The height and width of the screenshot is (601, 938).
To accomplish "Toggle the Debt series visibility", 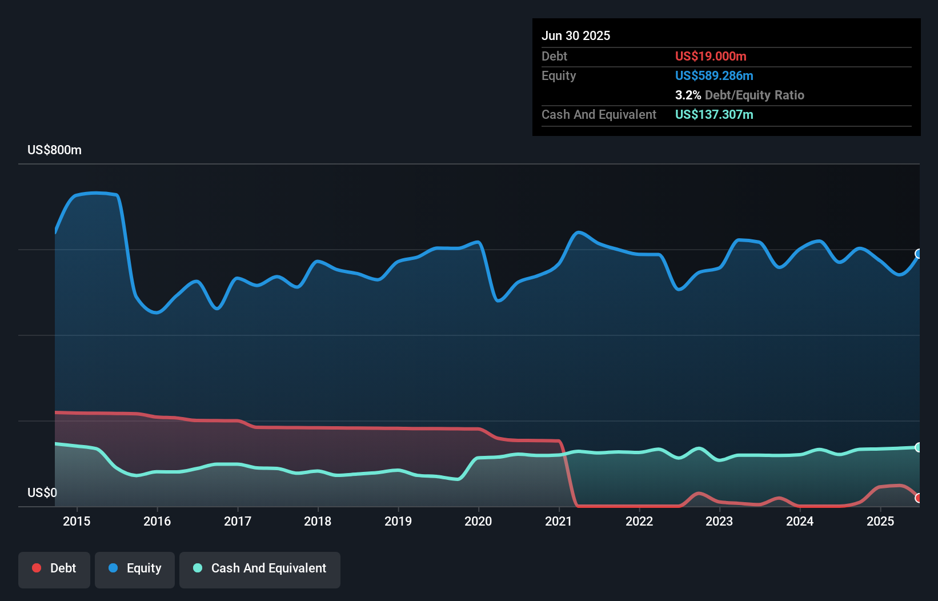I will pyautogui.click(x=54, y=568).
